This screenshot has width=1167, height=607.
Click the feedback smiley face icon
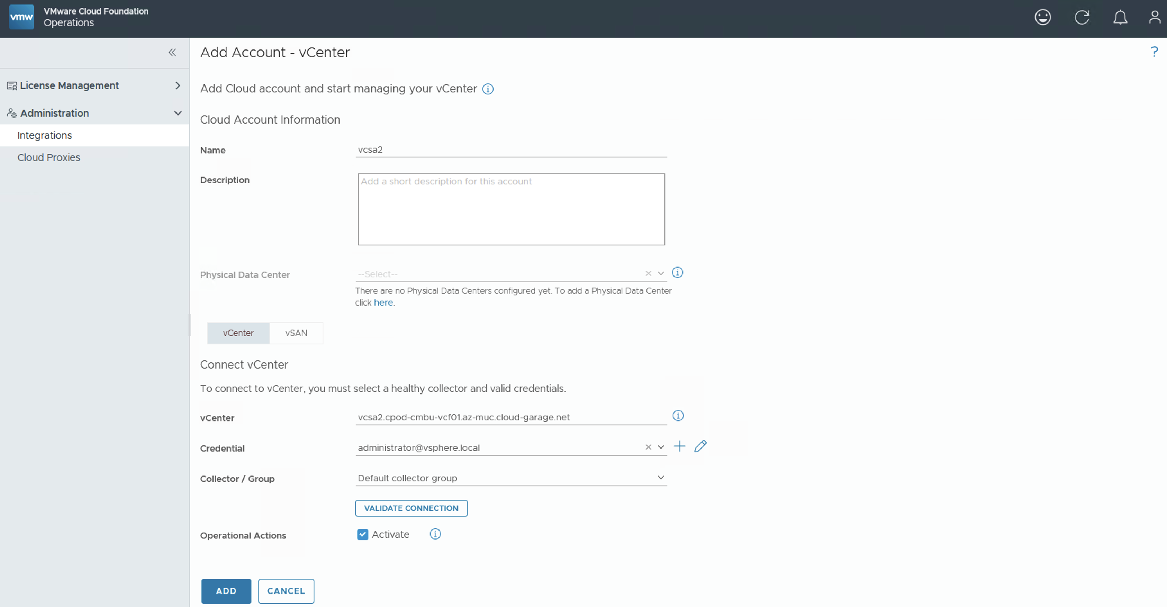point(1042,17)
